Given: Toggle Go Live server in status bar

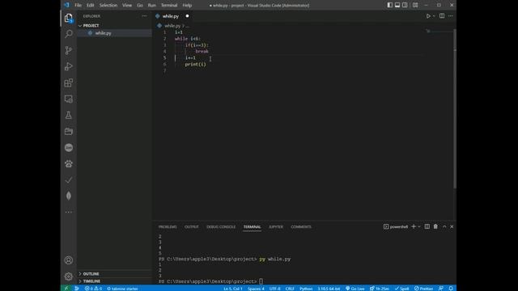Looking at the screenshot, I should pos(355,289).
